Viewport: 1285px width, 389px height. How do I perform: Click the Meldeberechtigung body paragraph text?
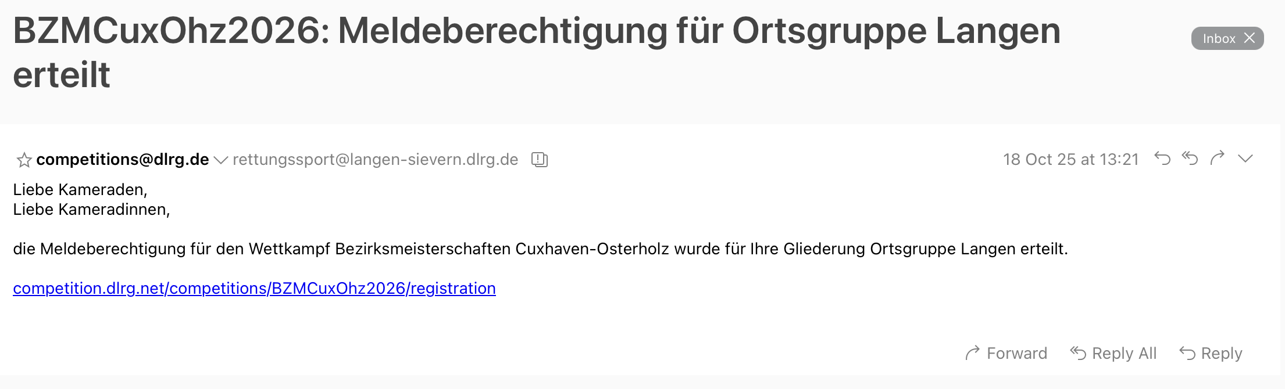(x=540, y=248)
